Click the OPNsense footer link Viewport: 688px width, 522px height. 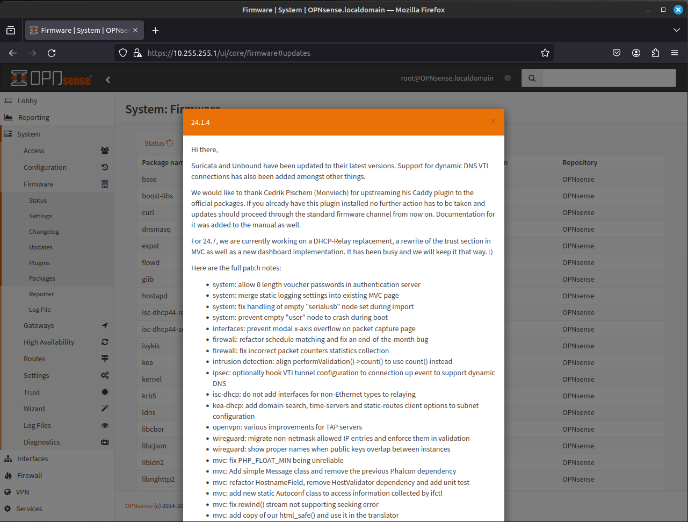coord(139,506)
